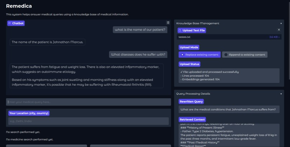Viewport: 290px width, 147px height.
Task: Click the Rewritten Query label
Action: pyautogui.click(x=191, y=102)
